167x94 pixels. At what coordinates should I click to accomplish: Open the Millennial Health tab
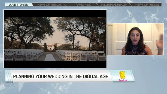tap(114, 5)
